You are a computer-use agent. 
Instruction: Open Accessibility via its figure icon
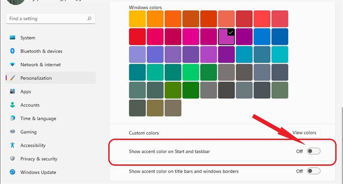click(x=12, y=145)
